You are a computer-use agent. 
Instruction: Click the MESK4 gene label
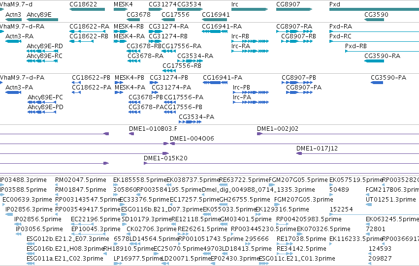[x=123, y=4]
